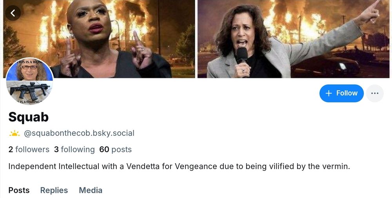The width and height of the screenshot is (392, 198).
Task: Open the 2 followers list
Action: [x=29, y=149]
